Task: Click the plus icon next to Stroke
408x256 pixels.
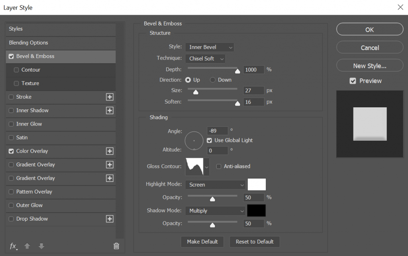Action: [x=110, y=97]
